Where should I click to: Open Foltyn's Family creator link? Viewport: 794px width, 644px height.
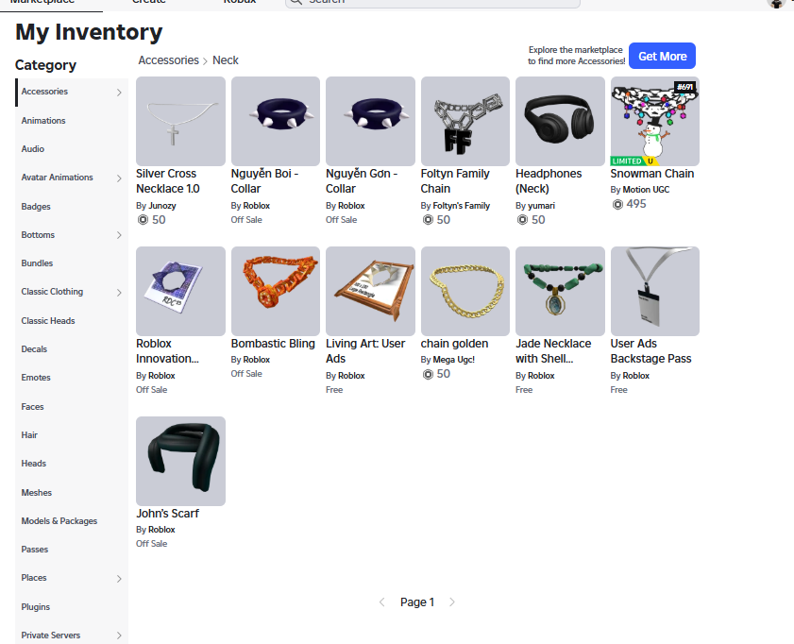pyautogui.click(x=462, y=206)
